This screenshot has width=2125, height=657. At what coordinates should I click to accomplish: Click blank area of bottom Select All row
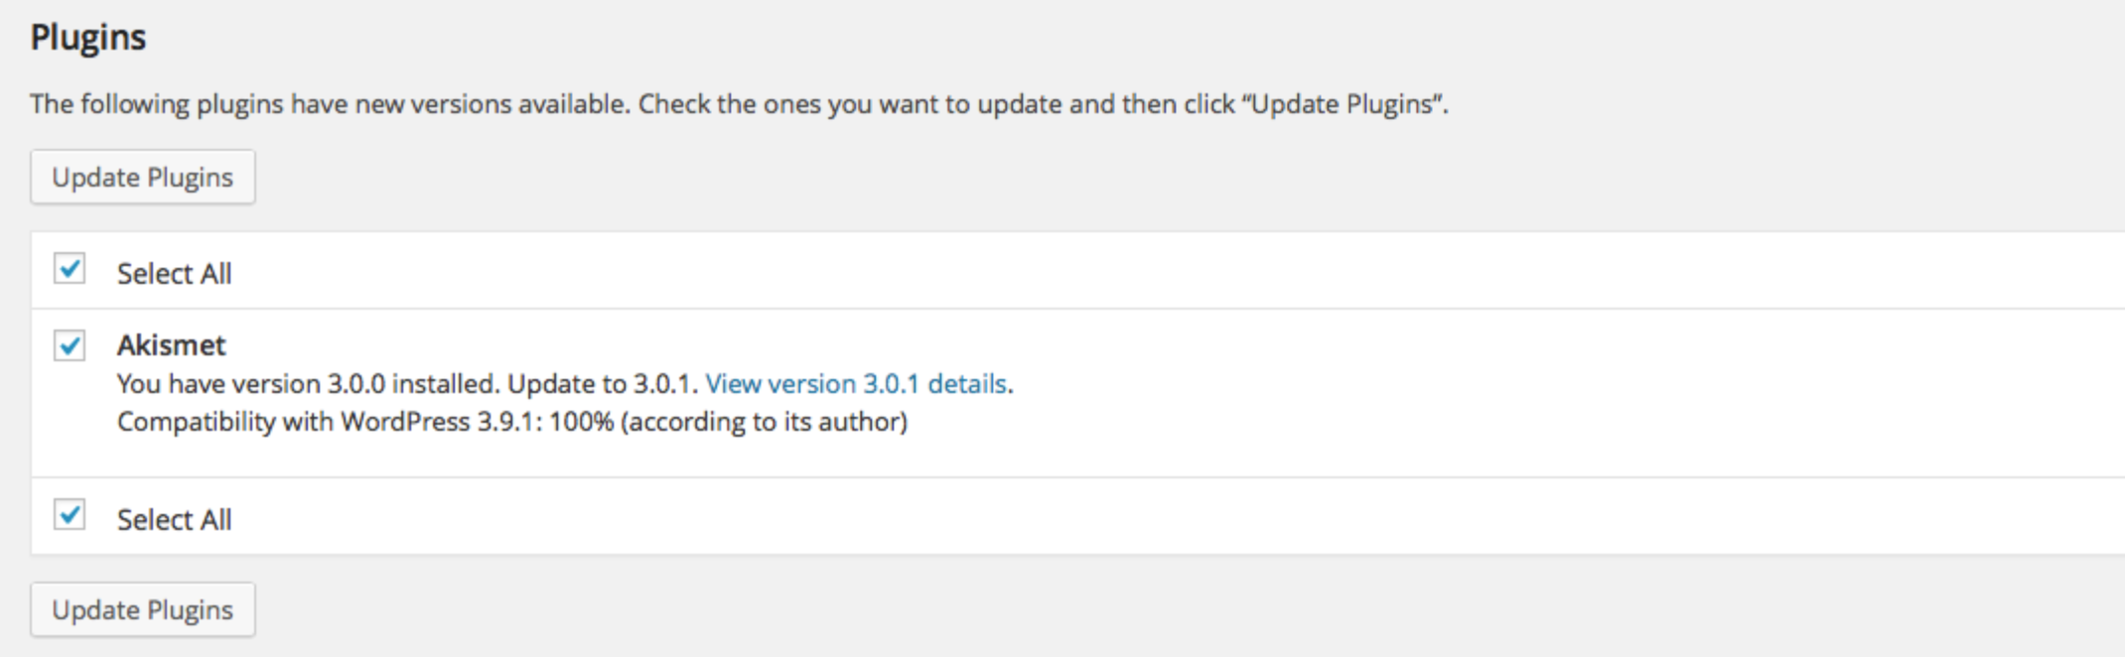pyautogui.click(x=1192, y=517)
